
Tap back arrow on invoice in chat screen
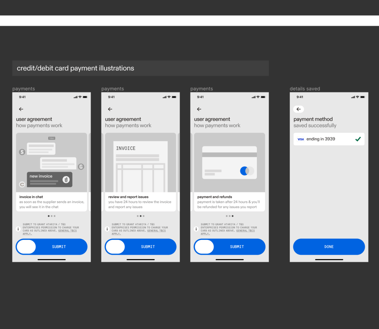pos(21,109)
